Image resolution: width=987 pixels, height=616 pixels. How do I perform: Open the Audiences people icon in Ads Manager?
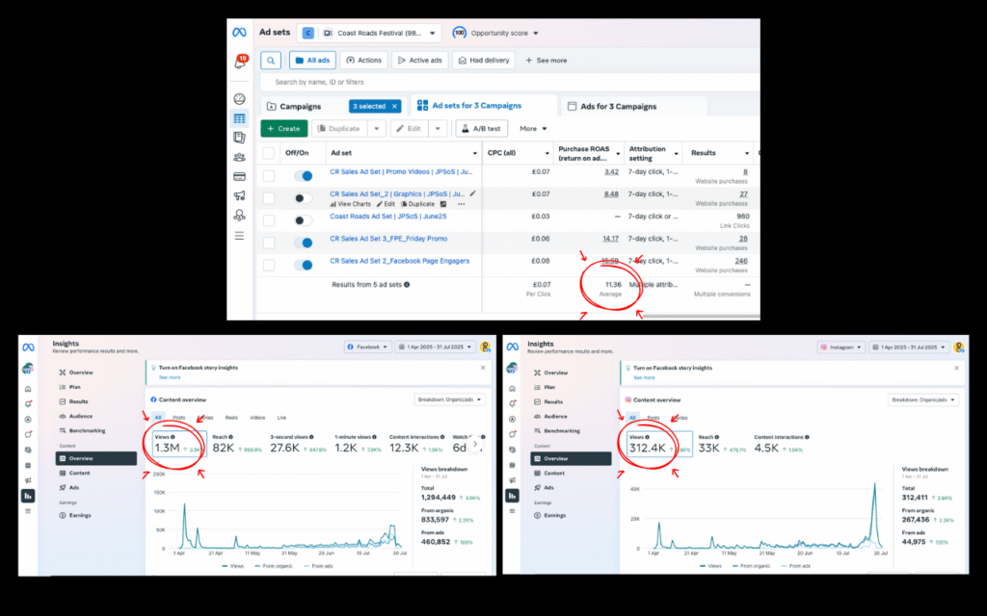[x=239, y=157]
